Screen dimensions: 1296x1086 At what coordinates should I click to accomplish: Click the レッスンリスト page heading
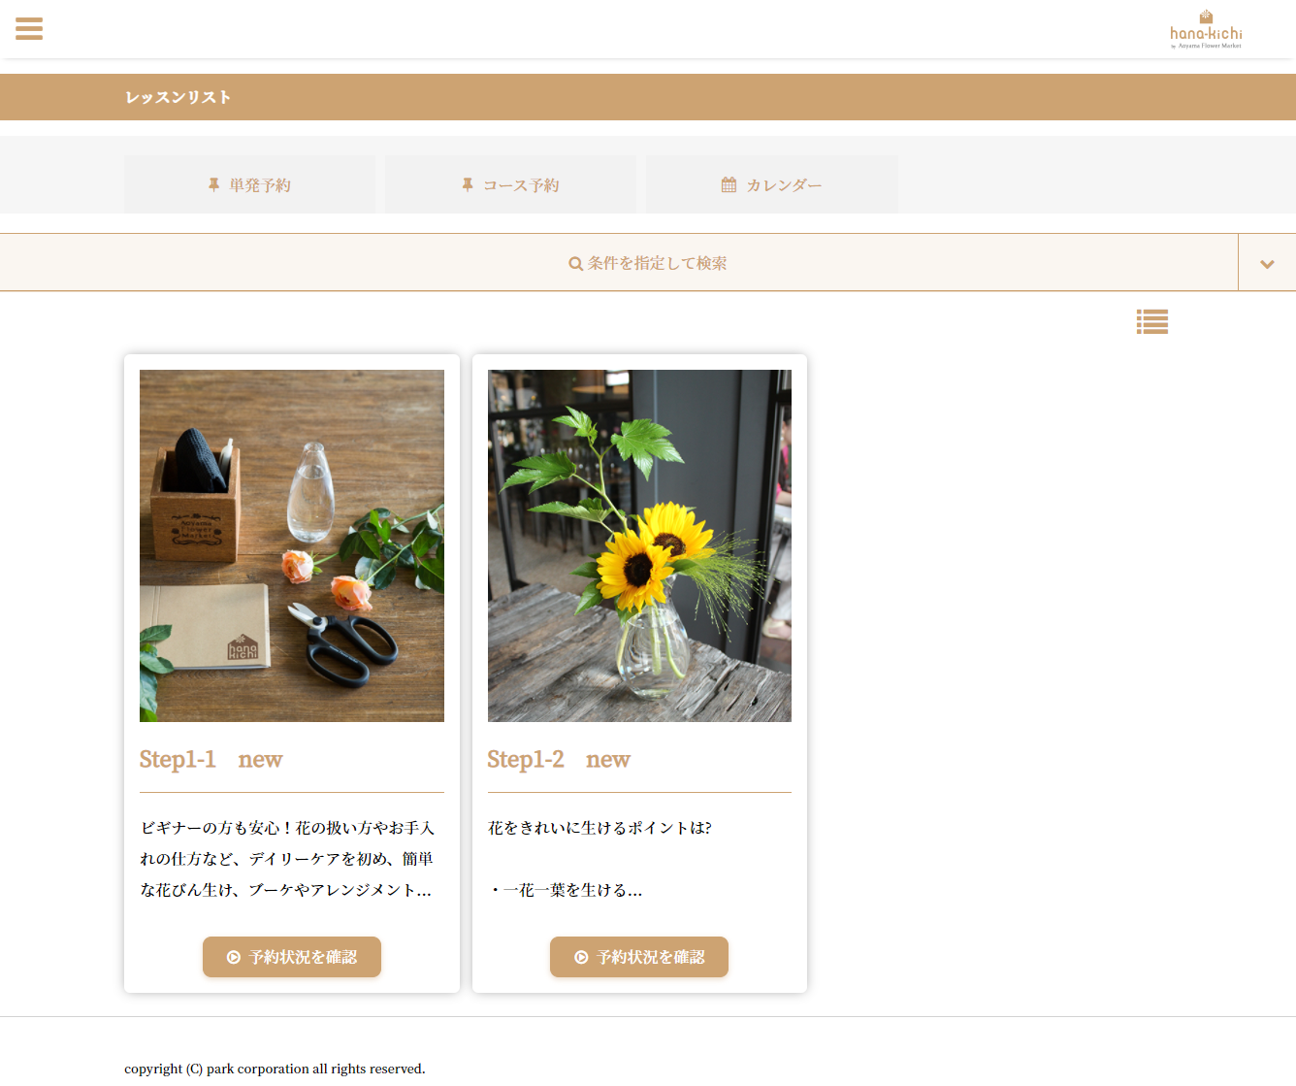(178, 97)
